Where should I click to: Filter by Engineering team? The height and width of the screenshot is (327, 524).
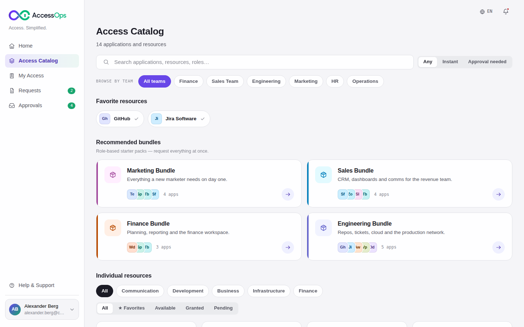[266, 81]
